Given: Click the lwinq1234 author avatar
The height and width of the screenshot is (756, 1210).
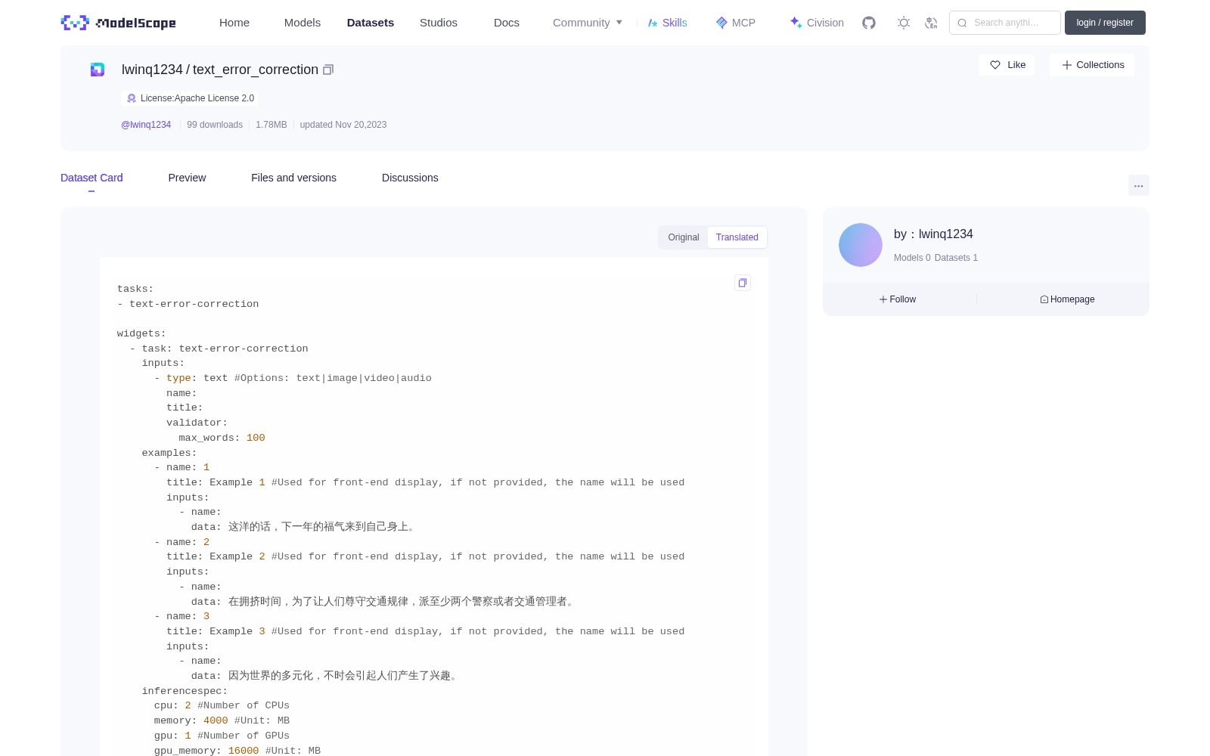Looking at the screenshot, I should click(x=861, y=245).
